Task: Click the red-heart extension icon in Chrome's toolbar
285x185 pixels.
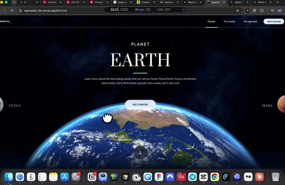Action: (x=247, y=11)
